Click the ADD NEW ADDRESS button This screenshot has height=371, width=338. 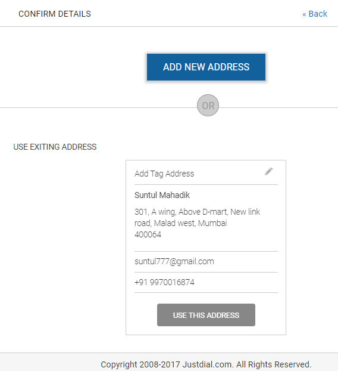[x=206, y=67]
